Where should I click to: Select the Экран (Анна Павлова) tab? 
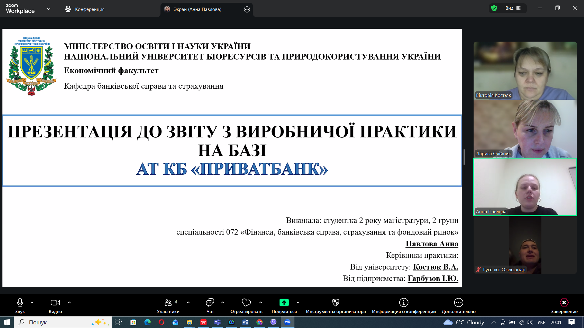197,9
